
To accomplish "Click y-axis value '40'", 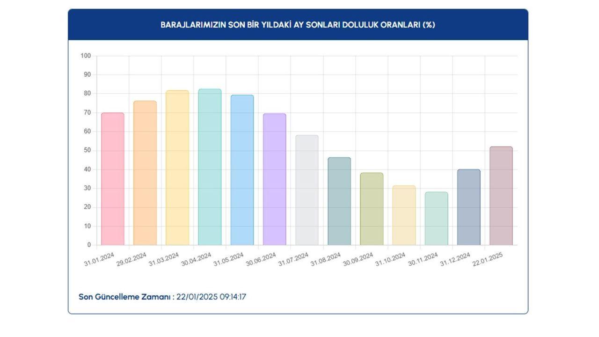I will tap(88, 169).
